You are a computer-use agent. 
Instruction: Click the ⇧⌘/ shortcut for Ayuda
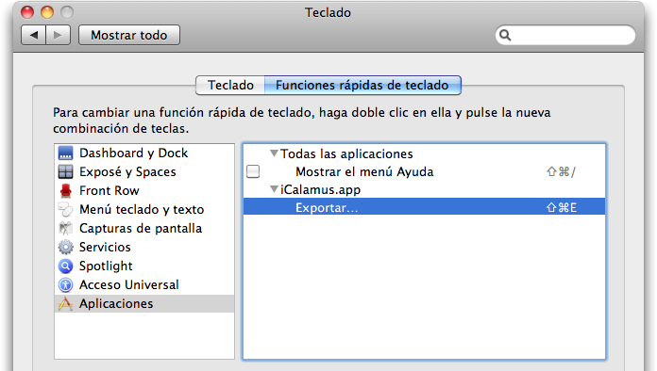[561, 171]
